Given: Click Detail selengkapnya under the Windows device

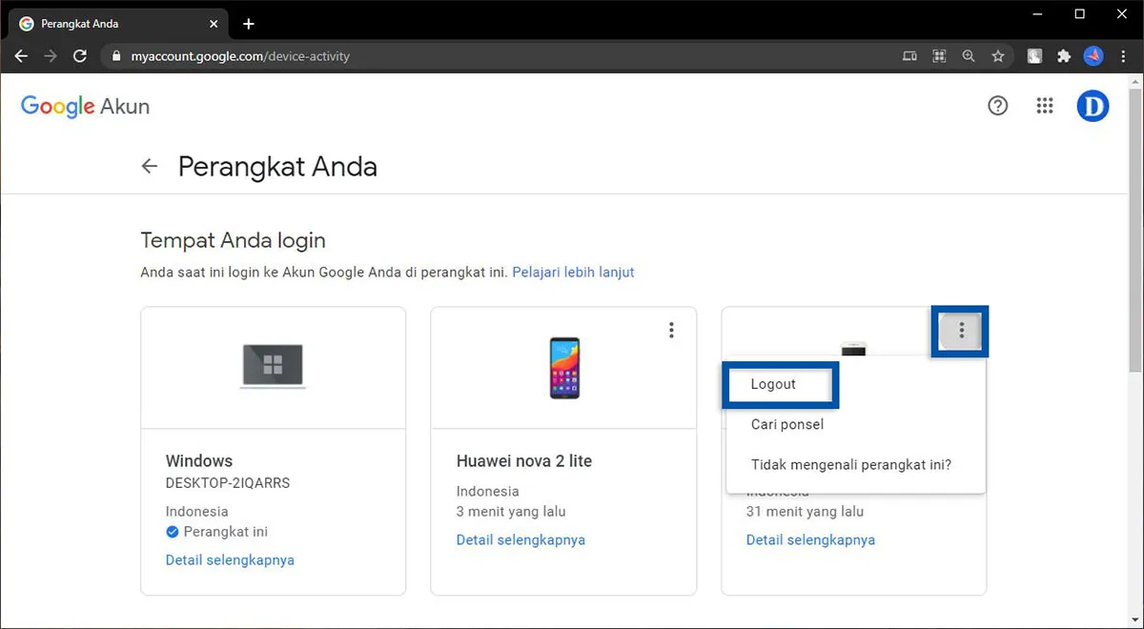Looking at the screenshot, I should coord(230,559).
